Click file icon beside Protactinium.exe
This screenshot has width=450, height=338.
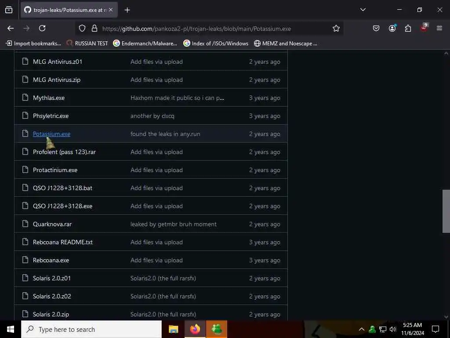click(25, 170)
